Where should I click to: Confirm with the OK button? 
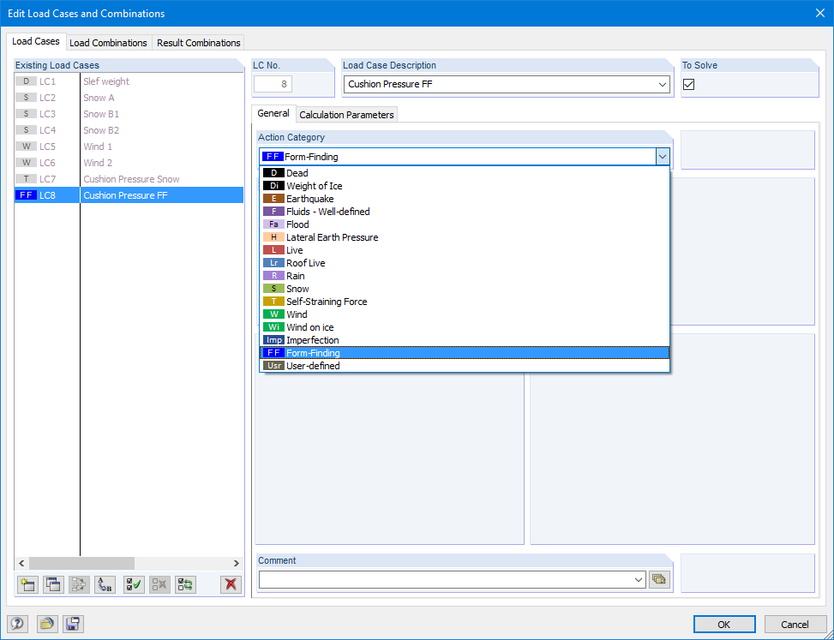[724, 624]
